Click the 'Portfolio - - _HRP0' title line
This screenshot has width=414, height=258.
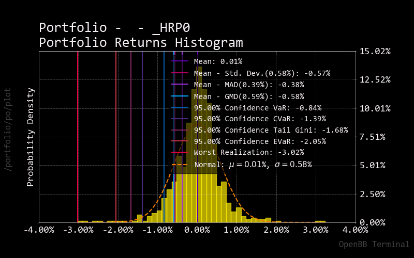point(114,28)
